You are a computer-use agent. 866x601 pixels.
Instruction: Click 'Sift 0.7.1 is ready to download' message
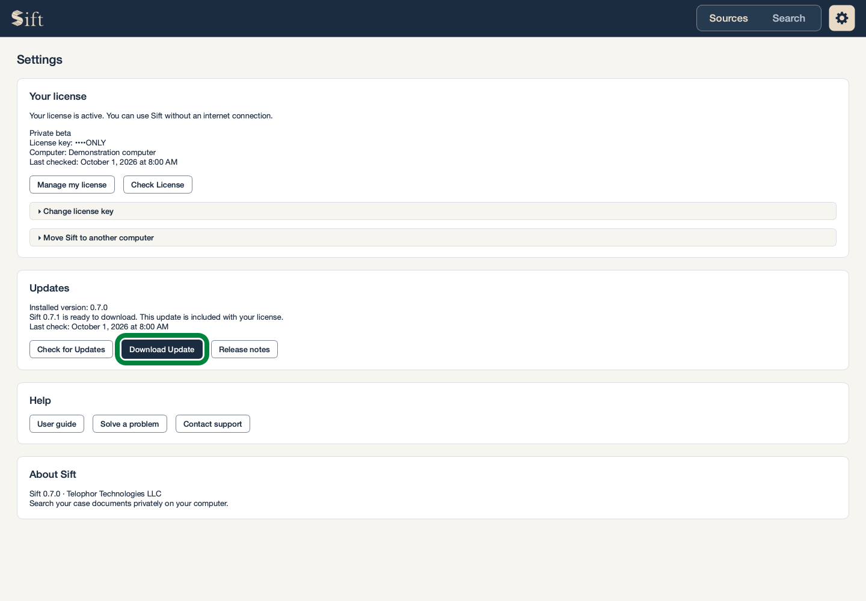pyautogui.click(x=156, y=317)
